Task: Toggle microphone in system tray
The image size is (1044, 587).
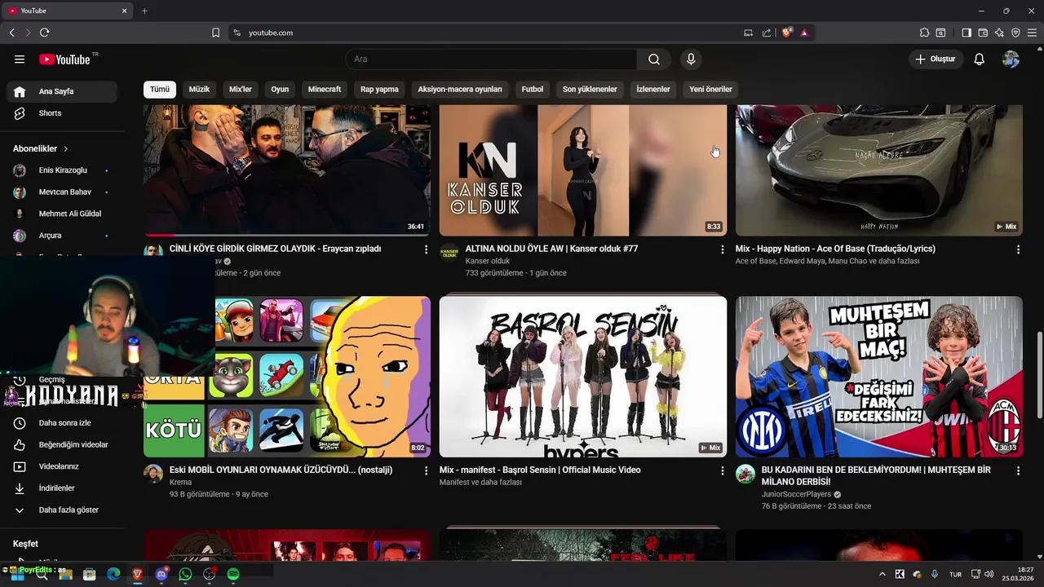Action: point(935,574)
